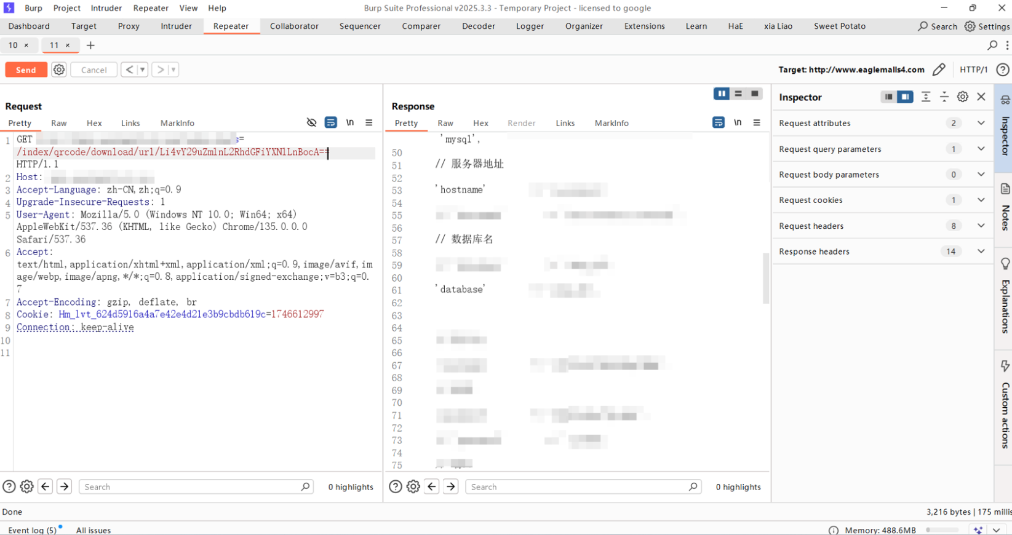Open Inspector side tab
The image size is (1012, 535).
coord(1004,128)
